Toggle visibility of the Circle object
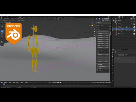The height and width of the screenshot is (102, 136). (133, 25)
